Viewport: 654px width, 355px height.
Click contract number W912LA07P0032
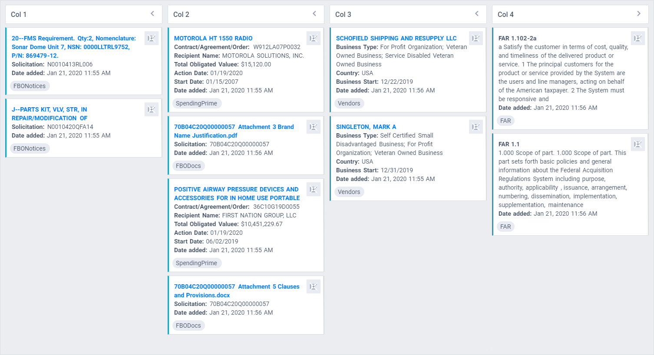tap(277, 47)
